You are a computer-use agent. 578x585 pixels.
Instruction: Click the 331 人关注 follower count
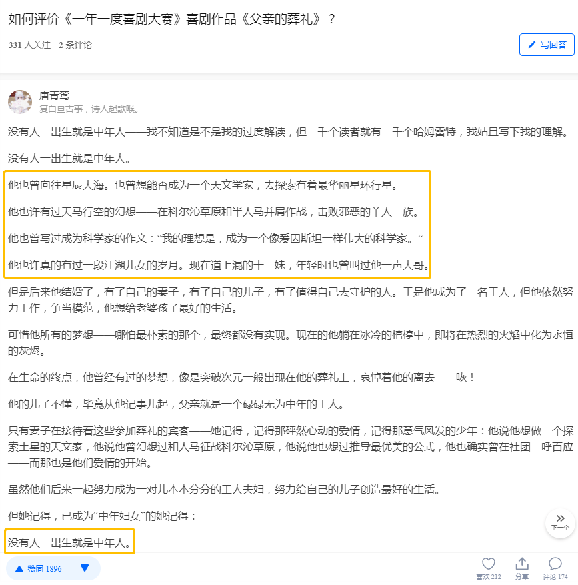coord(29,45)
